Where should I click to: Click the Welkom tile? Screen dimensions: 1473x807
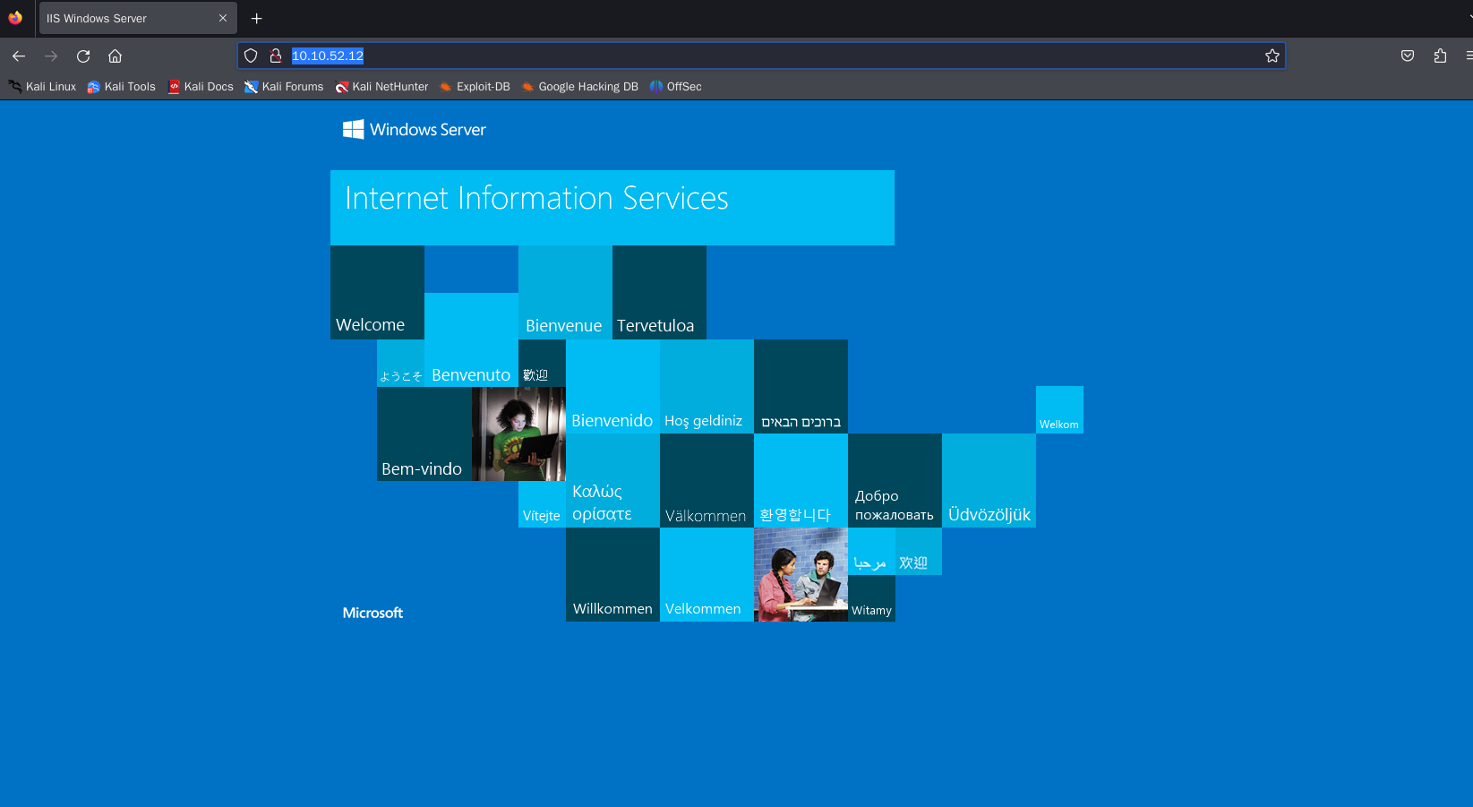pos(1059,410)
